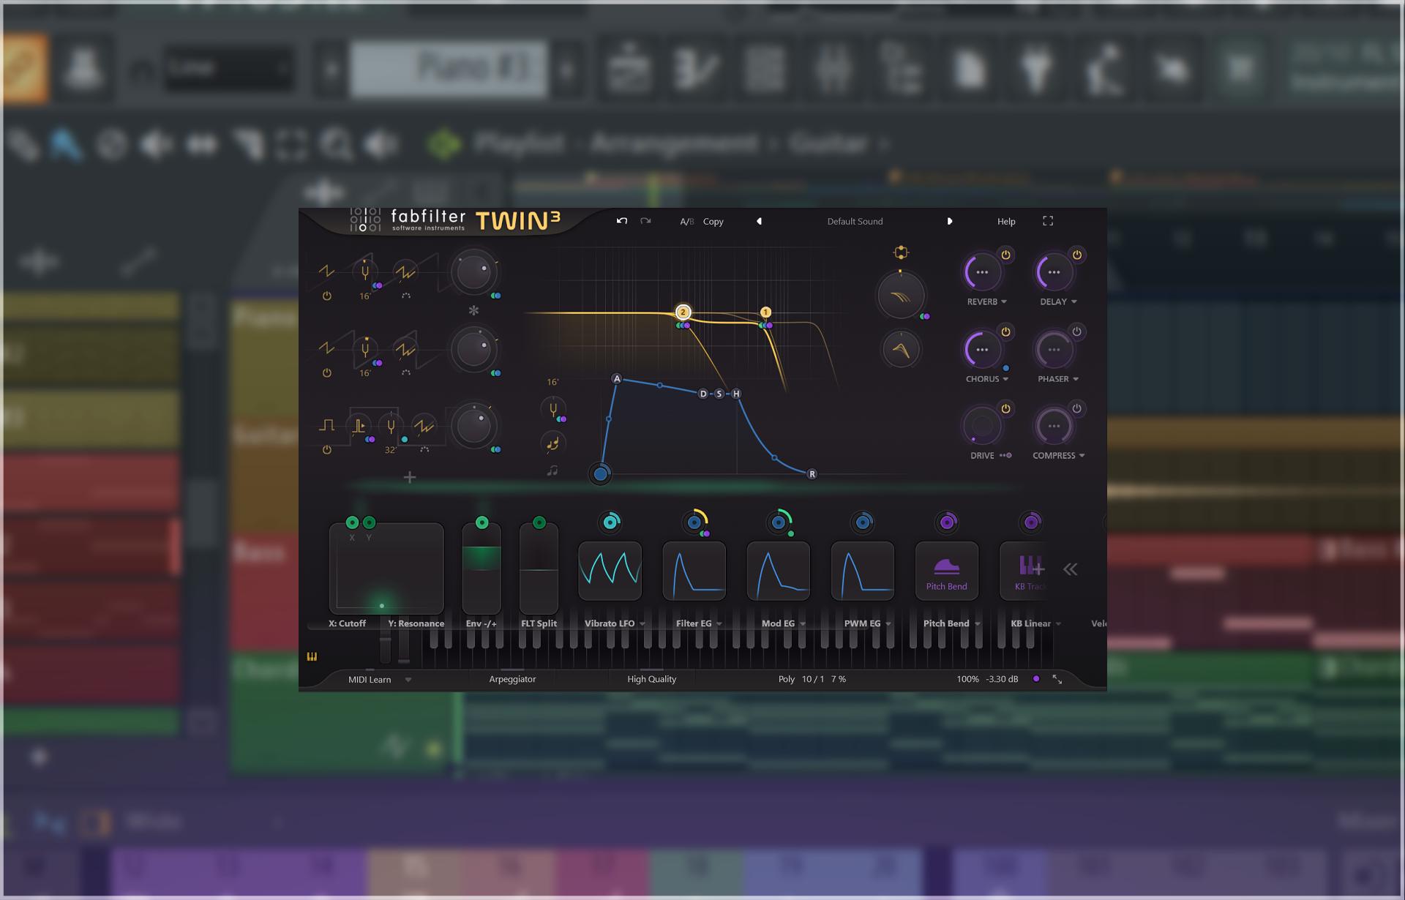Image resolution: width=1405 pixels, height=900 pixels.
Task: Select filter node 2 on the display
Action: (x=683, y=312)
